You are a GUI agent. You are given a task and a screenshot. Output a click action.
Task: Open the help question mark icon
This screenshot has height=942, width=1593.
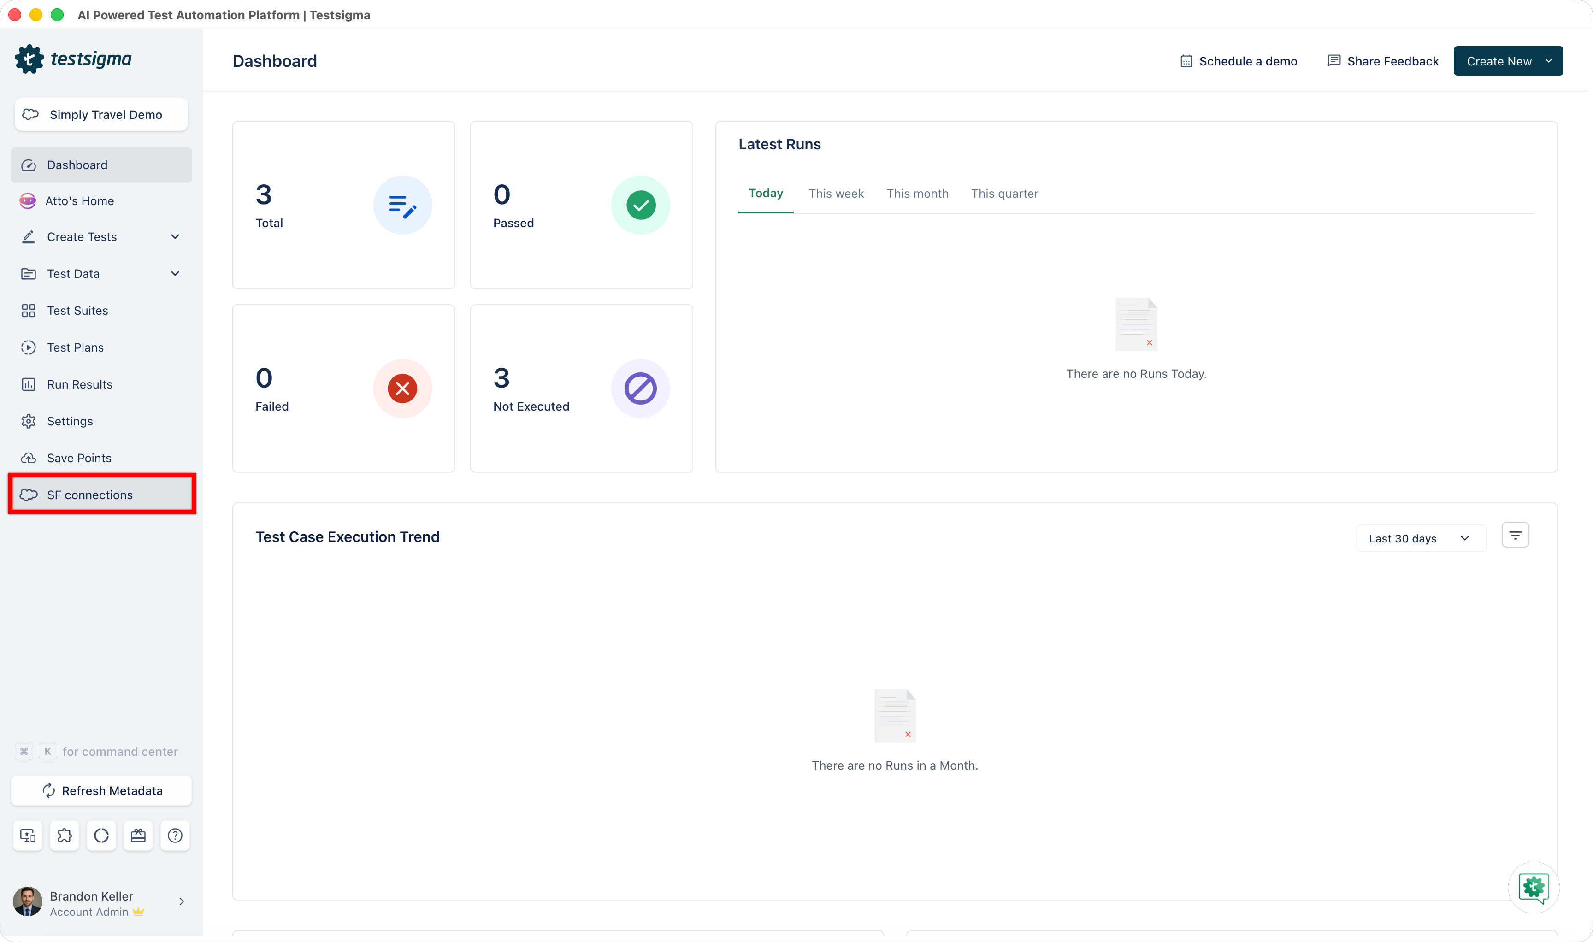coord(175,836)
